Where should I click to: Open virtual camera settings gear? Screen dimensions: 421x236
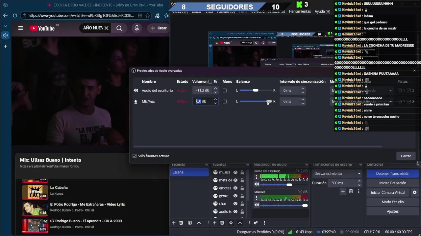pyautogui.click(x=414, y=192)
